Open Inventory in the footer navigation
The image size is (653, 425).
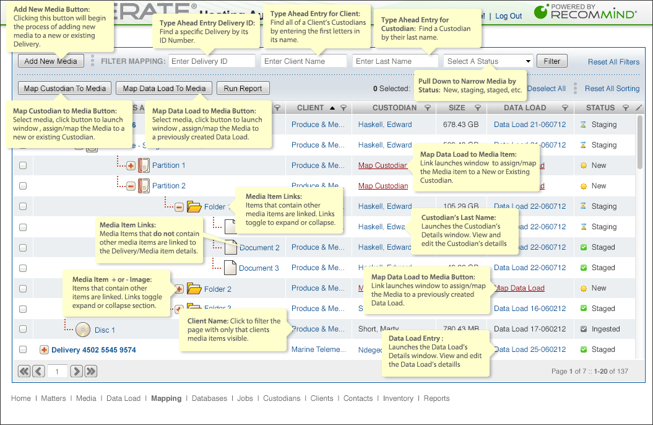(x=398, y=398)
